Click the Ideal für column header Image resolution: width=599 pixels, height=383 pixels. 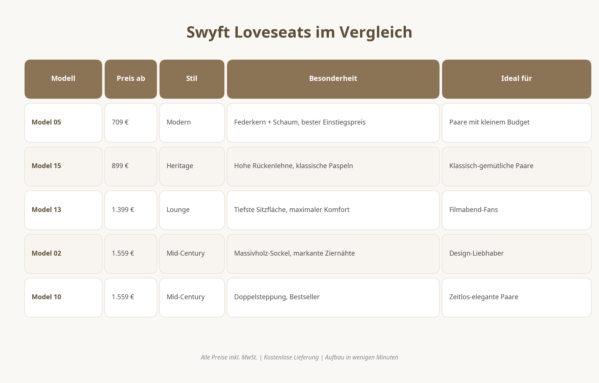pos(516,79)
